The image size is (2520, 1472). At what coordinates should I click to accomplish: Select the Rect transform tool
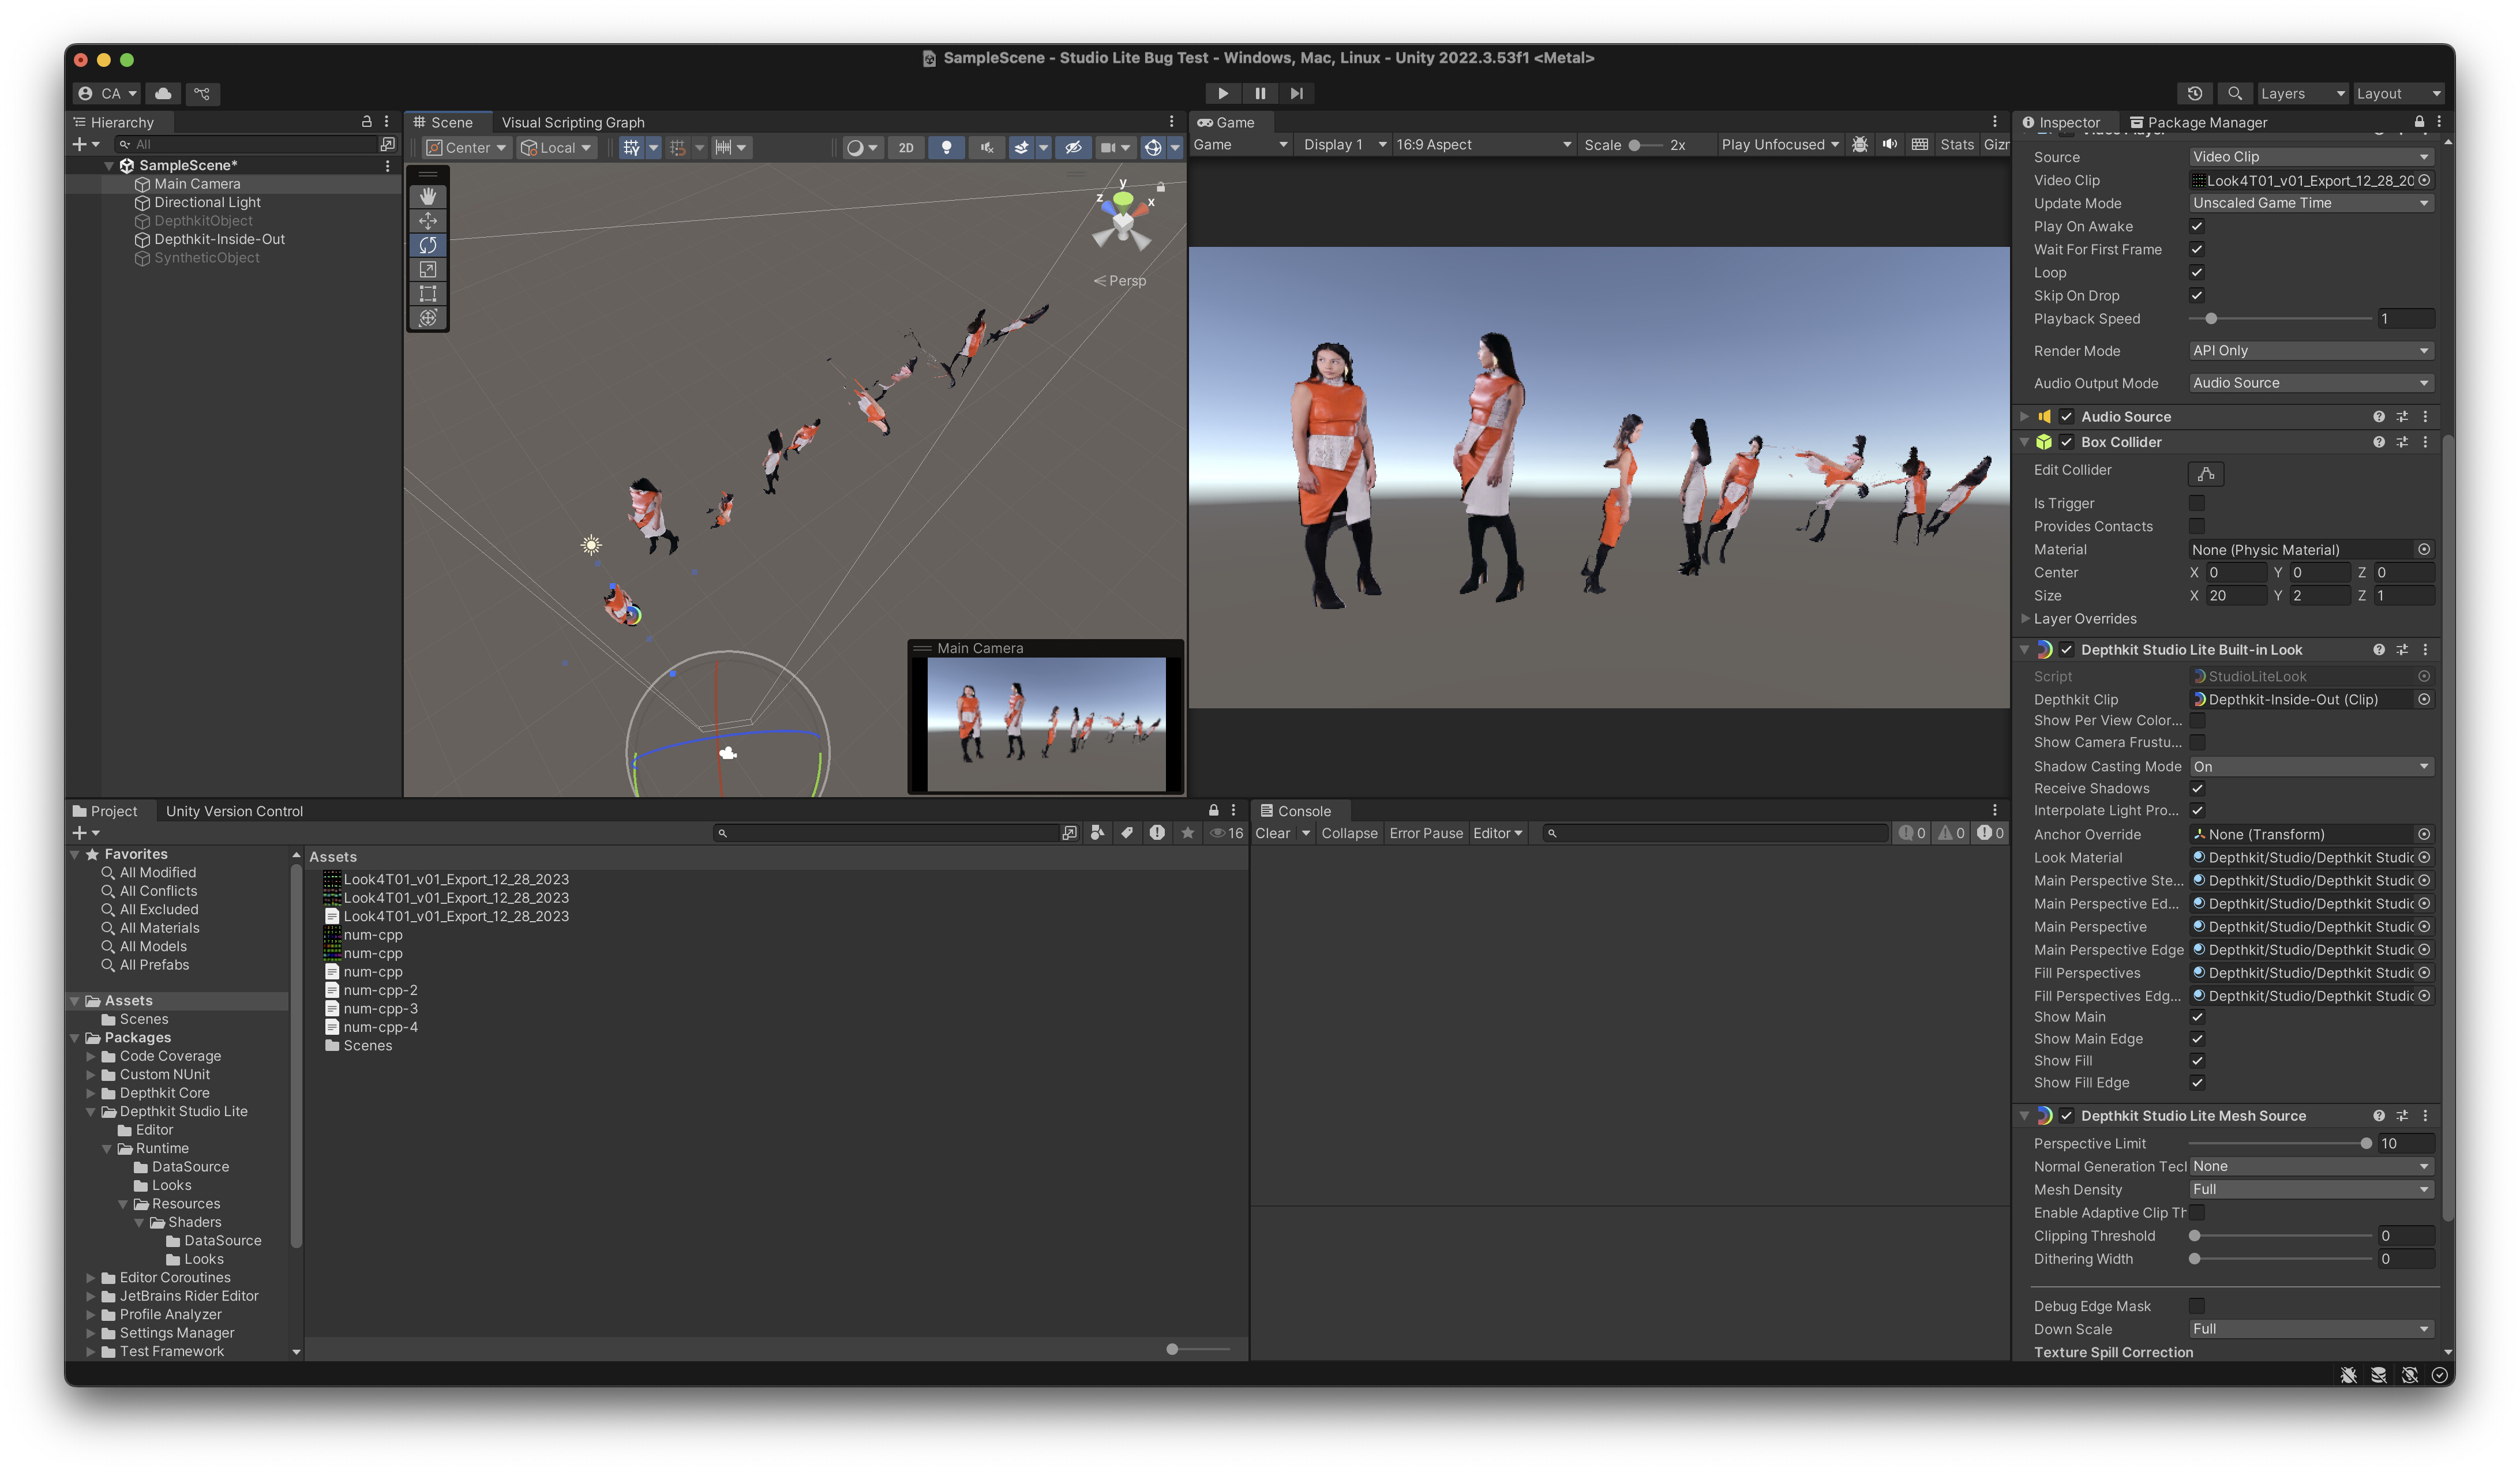coord(428,294)
